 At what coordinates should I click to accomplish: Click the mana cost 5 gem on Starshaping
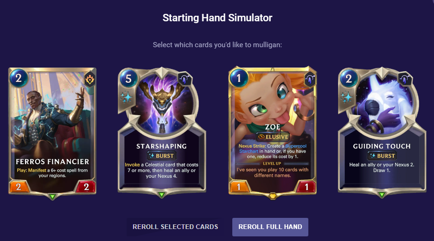click(128, 79)
